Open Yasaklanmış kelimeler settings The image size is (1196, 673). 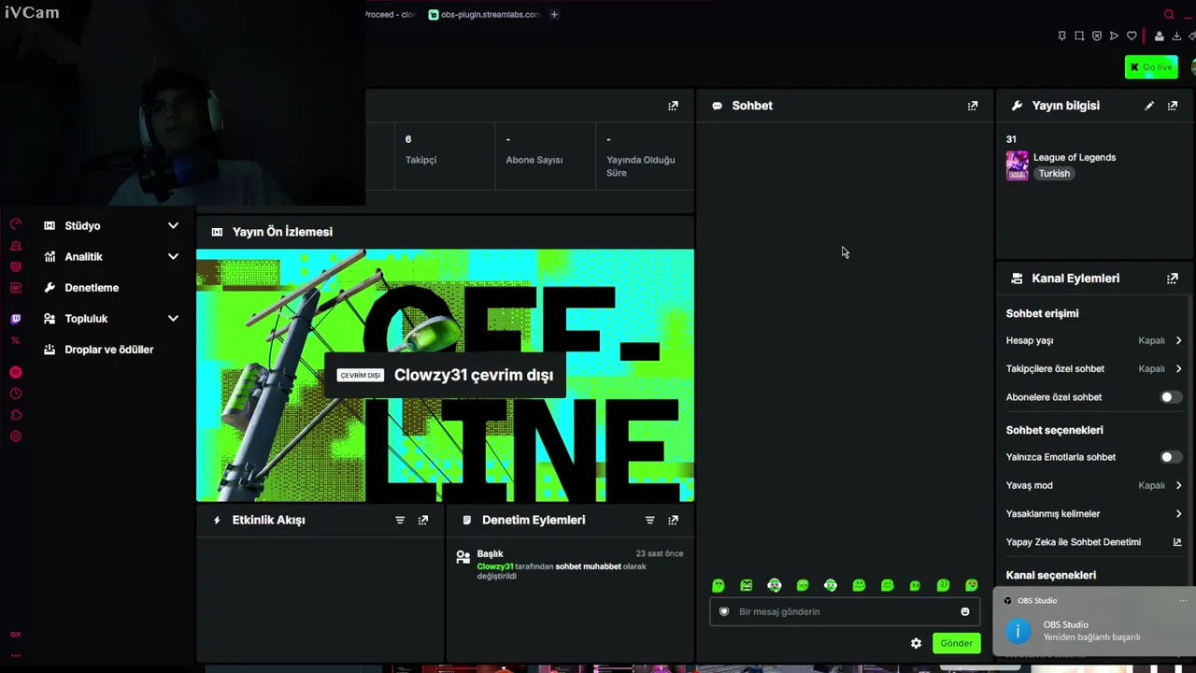[1093, 513]
